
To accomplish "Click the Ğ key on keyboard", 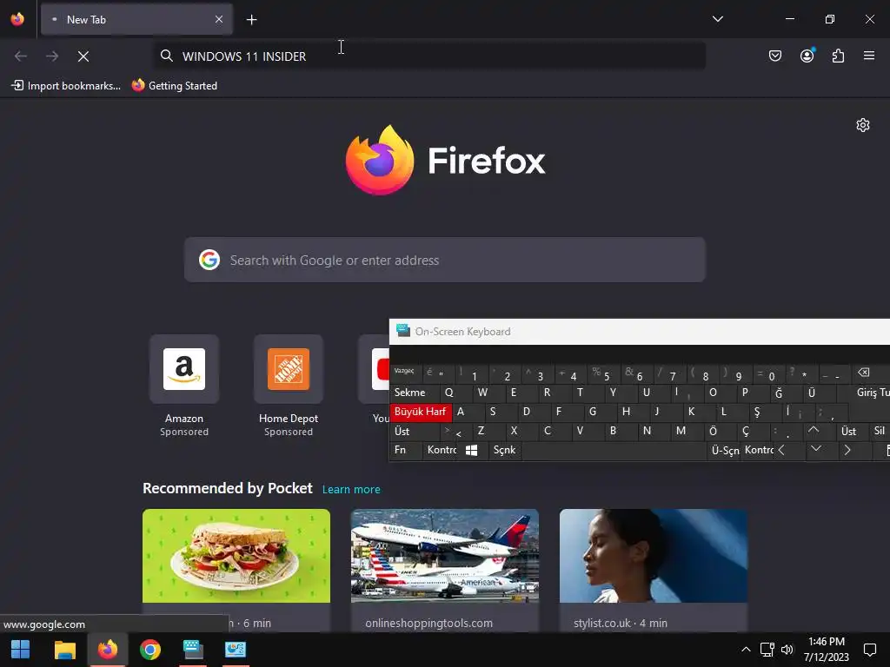I will pos(786,393).
